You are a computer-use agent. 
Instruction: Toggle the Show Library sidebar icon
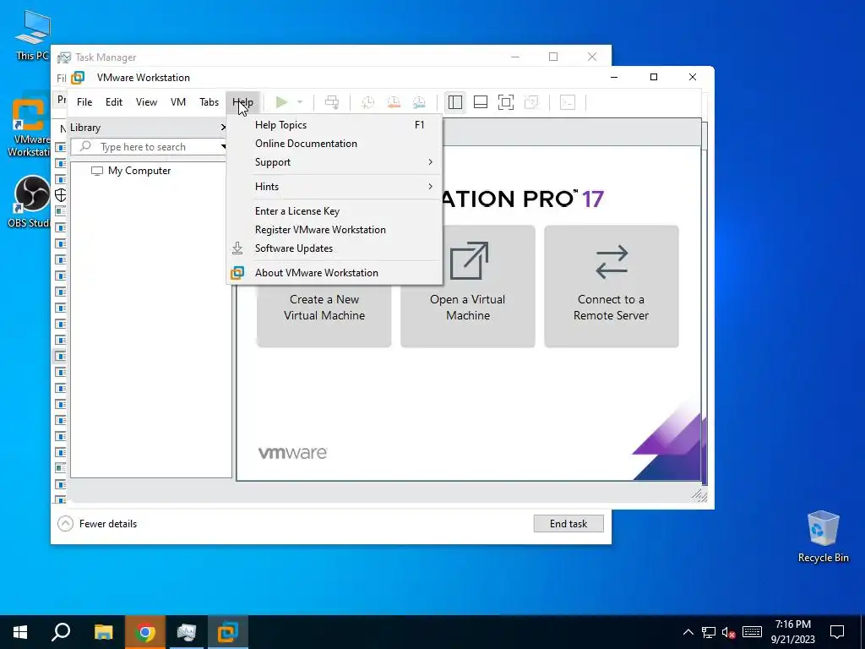pyautogui.click(x=455, y=102)
